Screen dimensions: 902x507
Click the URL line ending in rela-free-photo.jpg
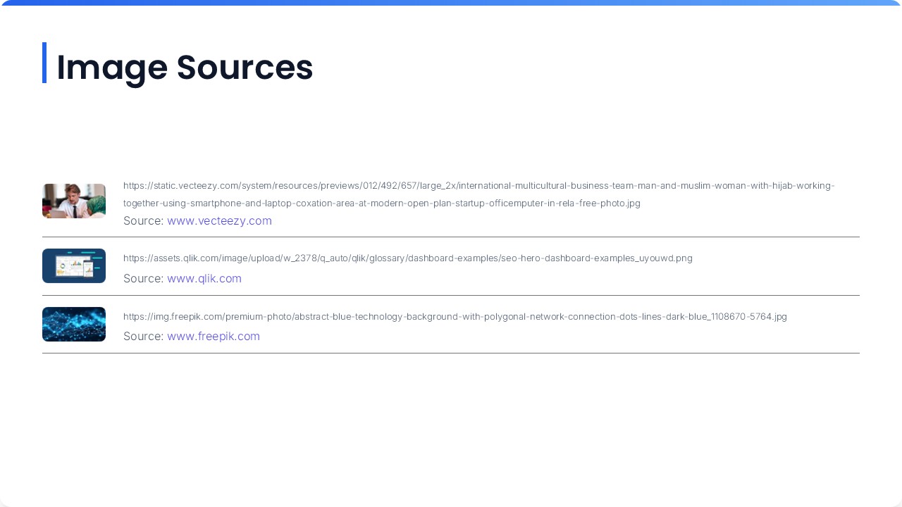pyautogui.click(x=381, y=203)
